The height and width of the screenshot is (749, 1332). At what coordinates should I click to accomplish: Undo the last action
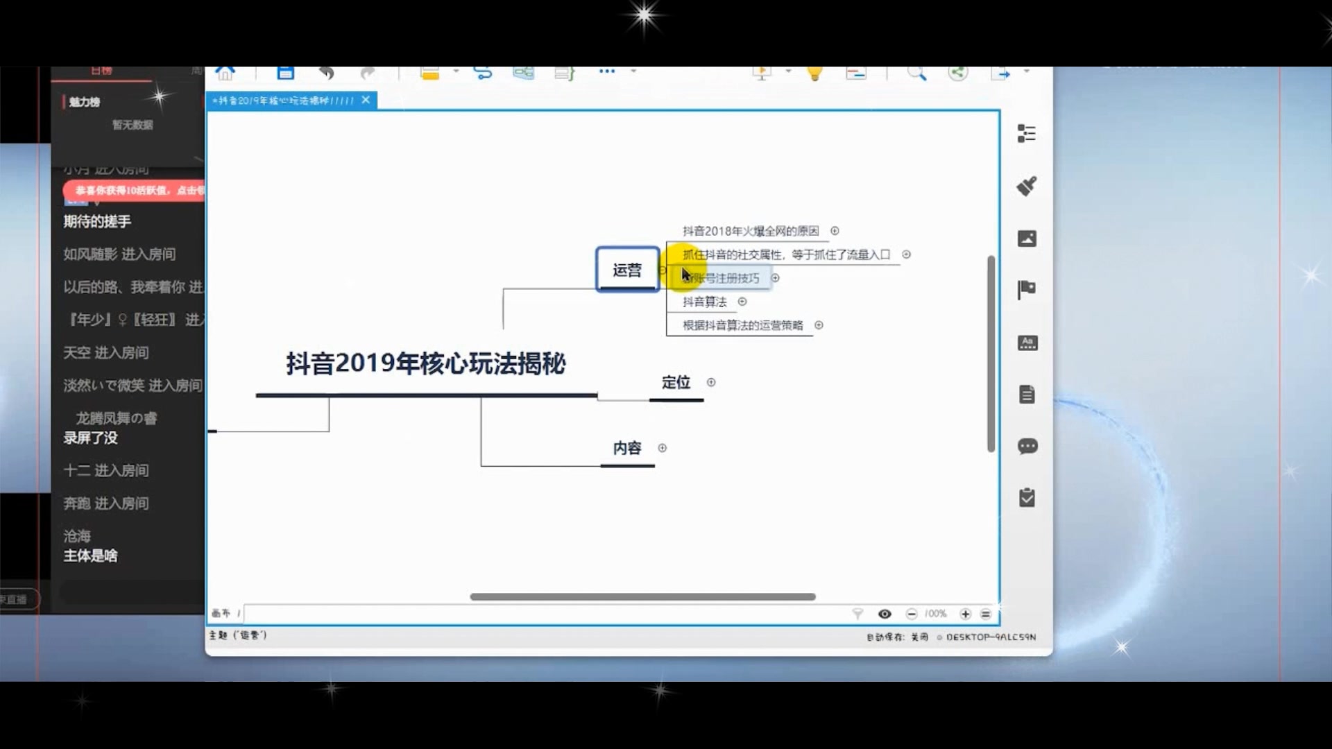(x=326, y=73)
